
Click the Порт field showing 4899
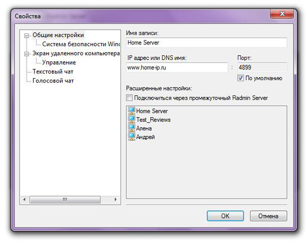(262, 67)
